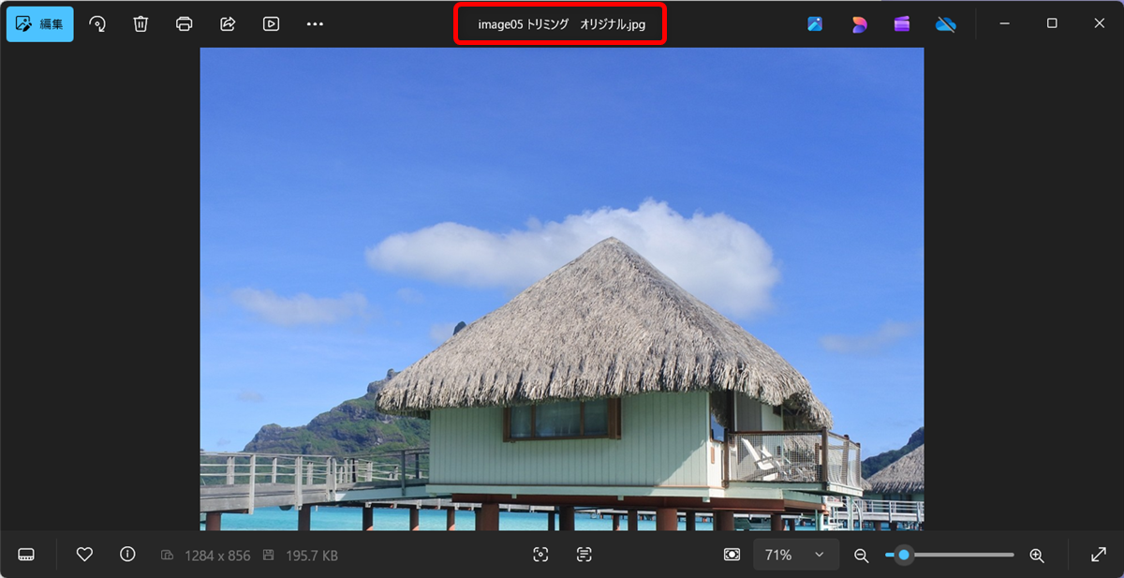Screen dimensions: 1124x578
Task: Click file name image05 トリミング オリジナル.jpg
Action: pos(561,24)
